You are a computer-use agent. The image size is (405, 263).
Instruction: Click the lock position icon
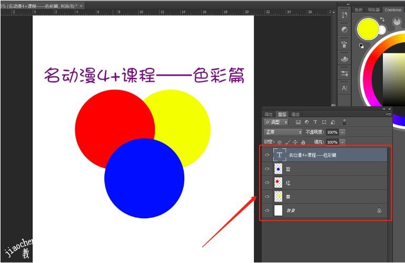pos(295,142)
